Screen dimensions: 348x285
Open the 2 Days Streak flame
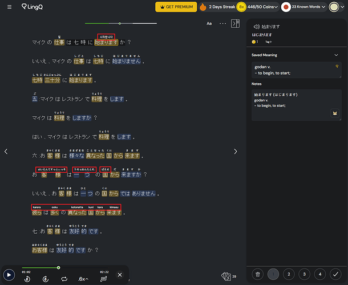click(203, 7)
